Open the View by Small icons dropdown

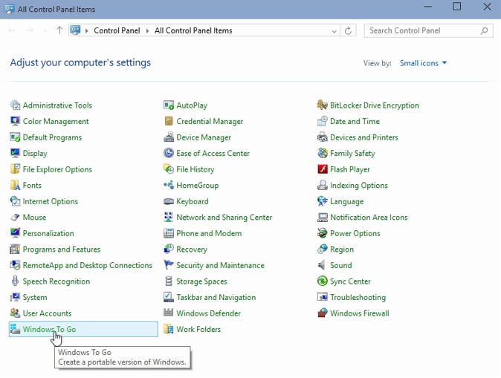pos(423,63)
